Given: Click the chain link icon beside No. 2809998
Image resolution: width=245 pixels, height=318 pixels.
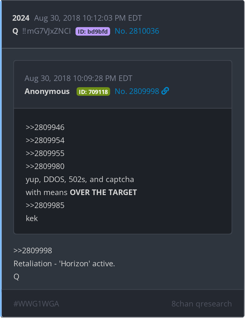Looking at the screenshot, I should pyautogui.click(x=165, y=91).
